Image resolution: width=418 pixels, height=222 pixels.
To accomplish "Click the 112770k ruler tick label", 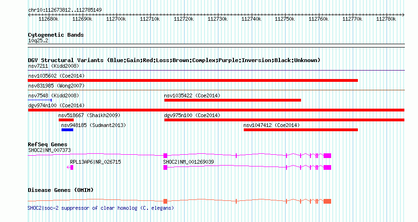I will tap(352, 19).
